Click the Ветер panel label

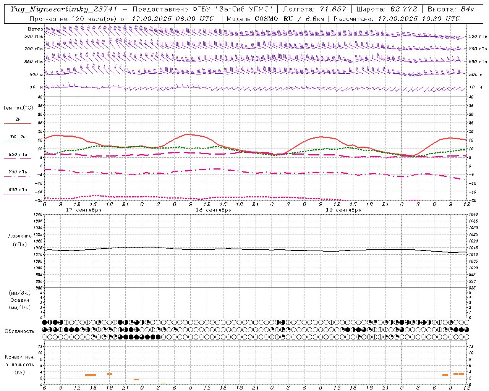pyautogui.click(x=36, y=29)
